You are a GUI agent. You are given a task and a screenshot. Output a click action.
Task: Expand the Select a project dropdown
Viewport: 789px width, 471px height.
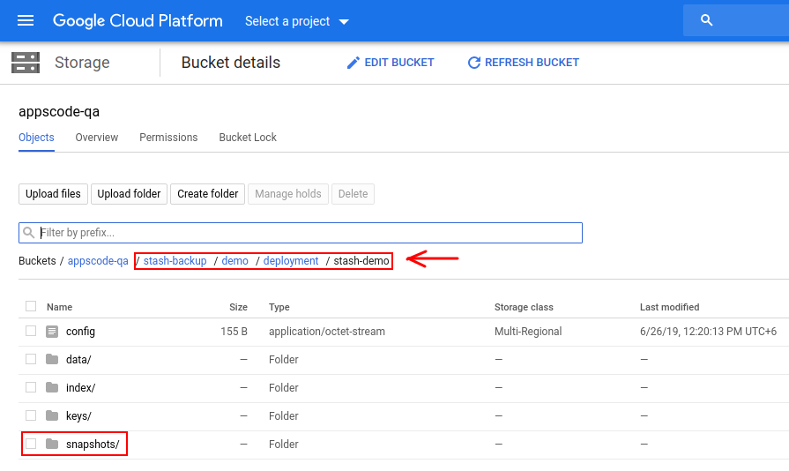(x=297, y=21)
